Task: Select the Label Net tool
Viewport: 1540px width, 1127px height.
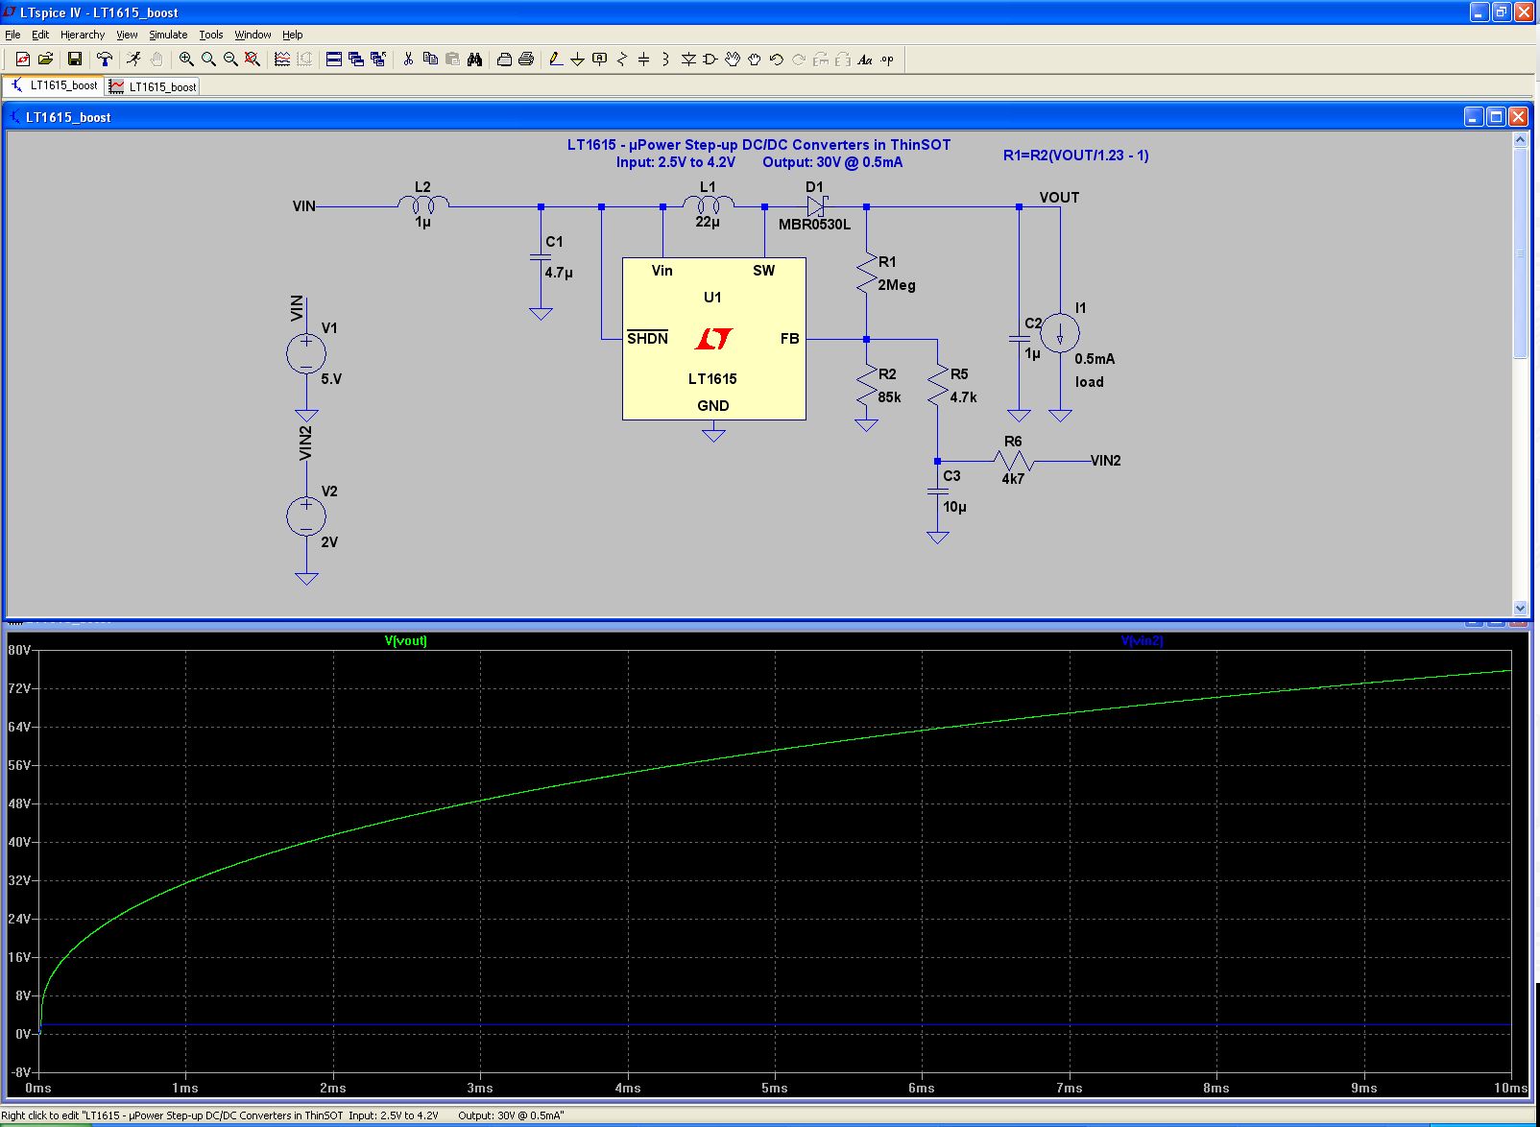Action: (x=600, y=60)
